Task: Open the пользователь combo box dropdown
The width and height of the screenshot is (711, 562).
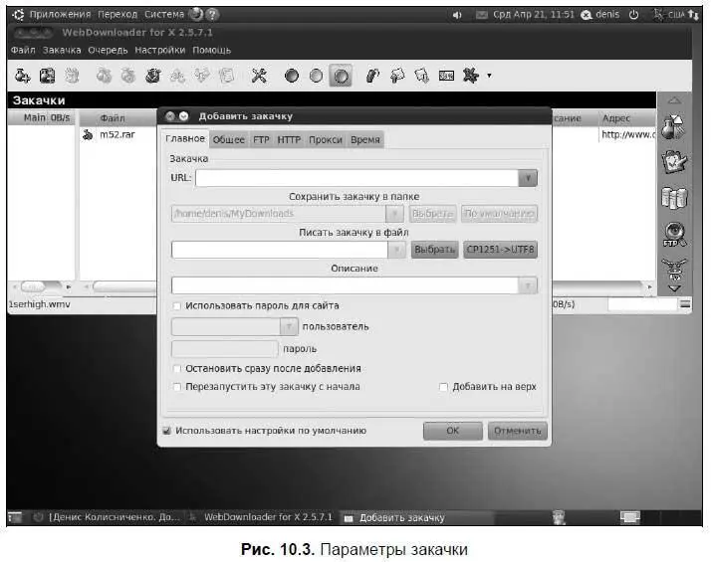Action: (289, 326)
